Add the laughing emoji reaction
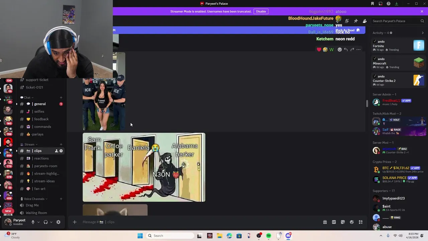Image resolution: width=428 pixels, height=241 pixels. (x=325, y=50)
